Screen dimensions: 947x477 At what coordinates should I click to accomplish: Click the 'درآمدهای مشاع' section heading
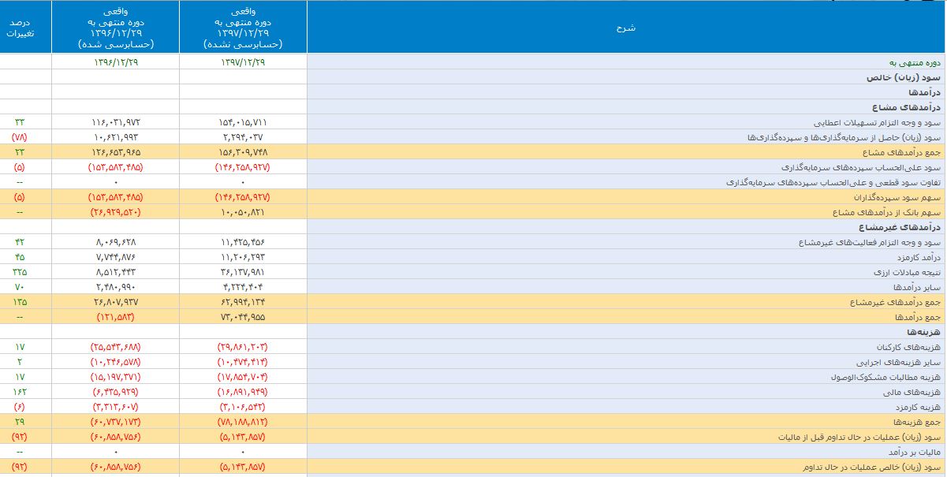[911, 107]
